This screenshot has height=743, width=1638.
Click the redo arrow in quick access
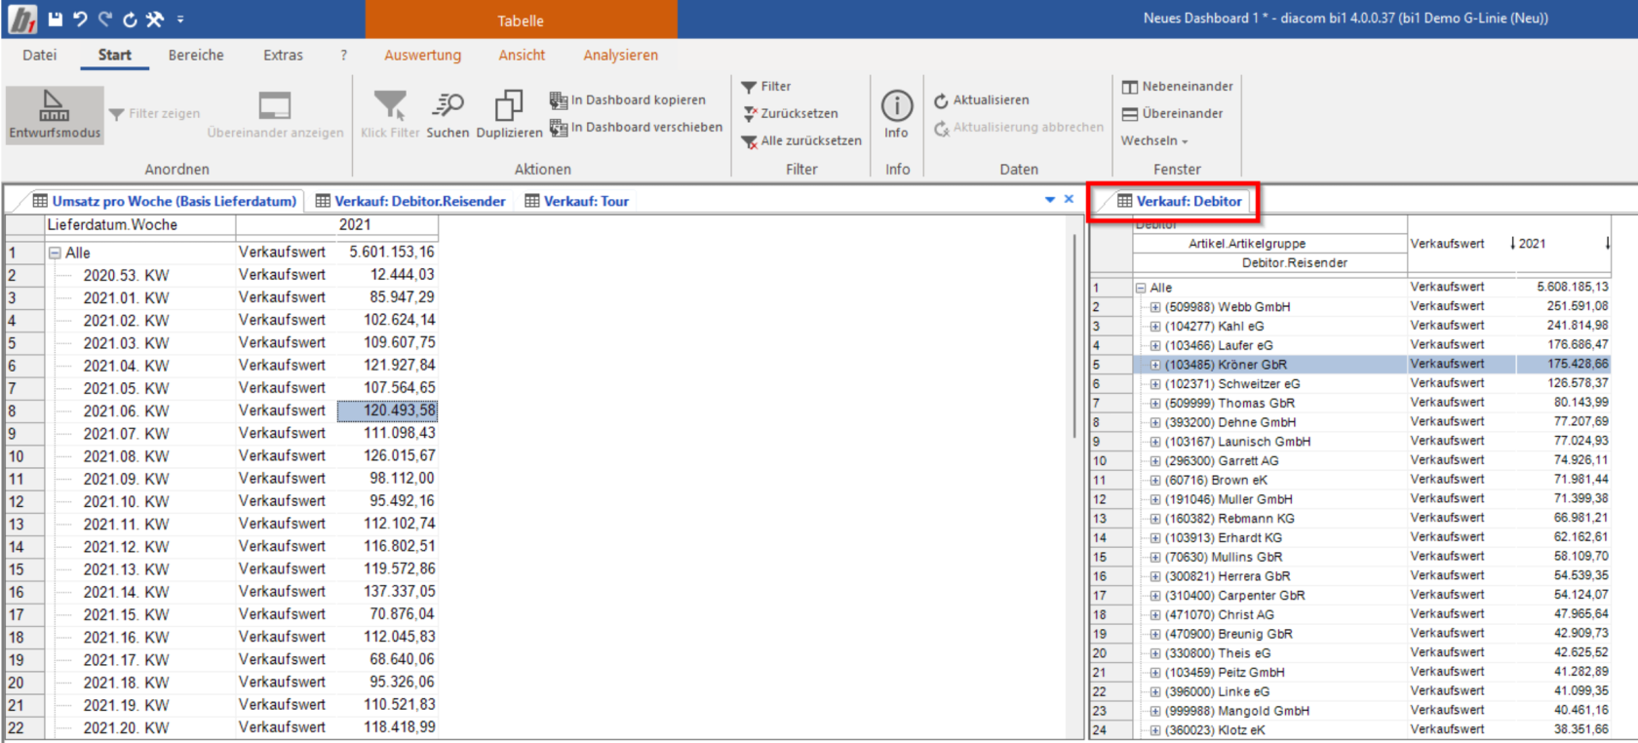[105, 20]
